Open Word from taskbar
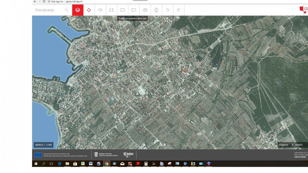 click(91, 164)
